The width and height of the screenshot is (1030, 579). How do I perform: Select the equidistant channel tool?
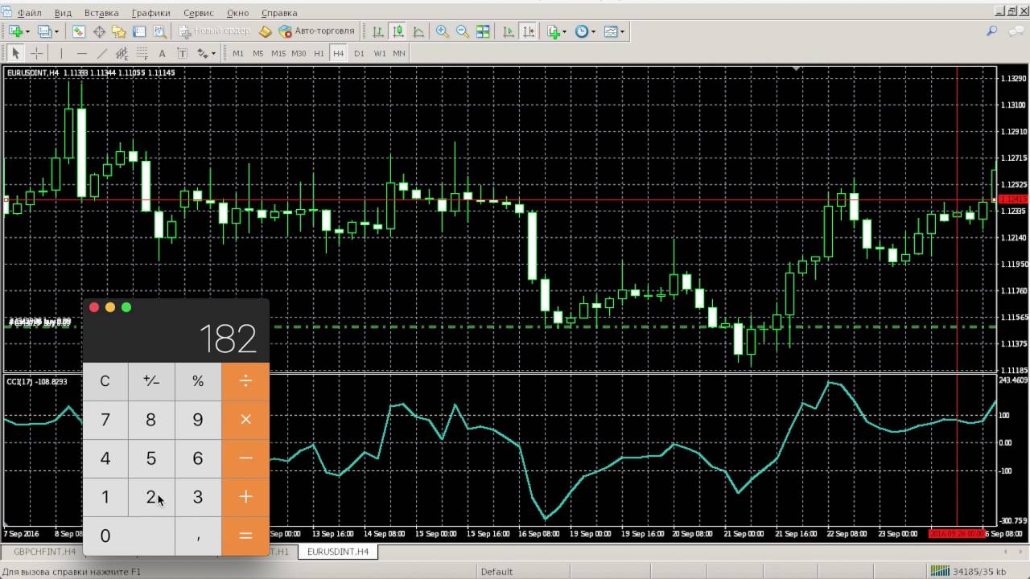(122, 53)
